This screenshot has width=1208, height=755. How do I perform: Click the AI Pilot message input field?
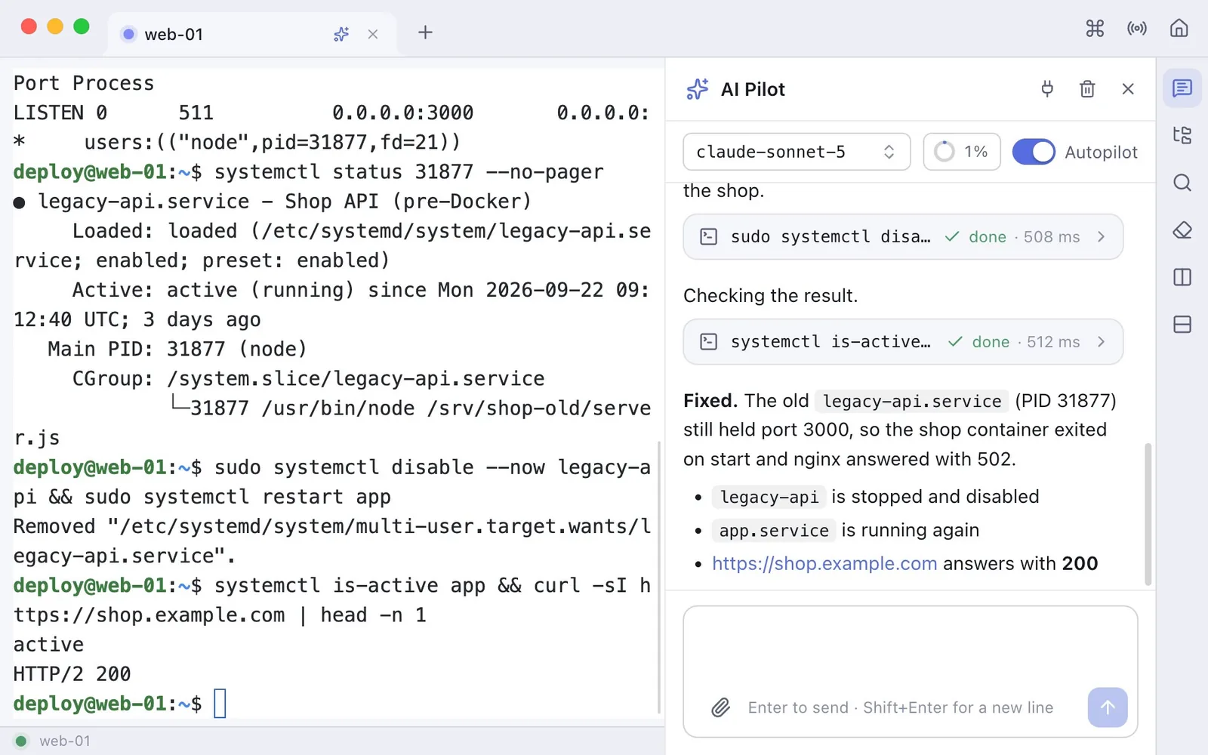coord(910,671)
